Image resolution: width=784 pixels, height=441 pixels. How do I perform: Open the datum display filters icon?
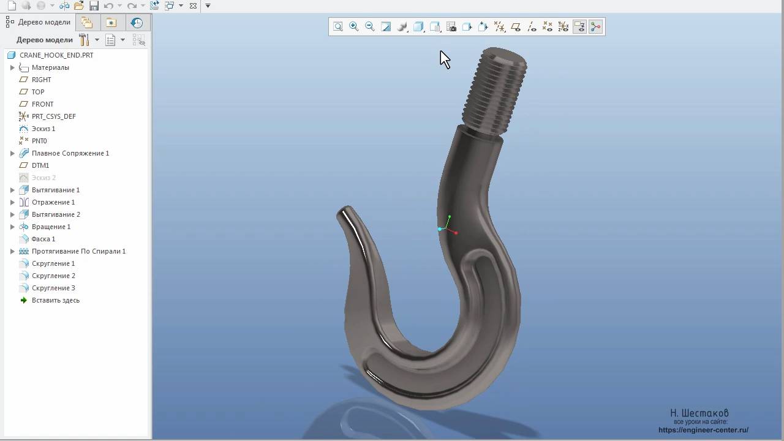click(x=500, y=26)
